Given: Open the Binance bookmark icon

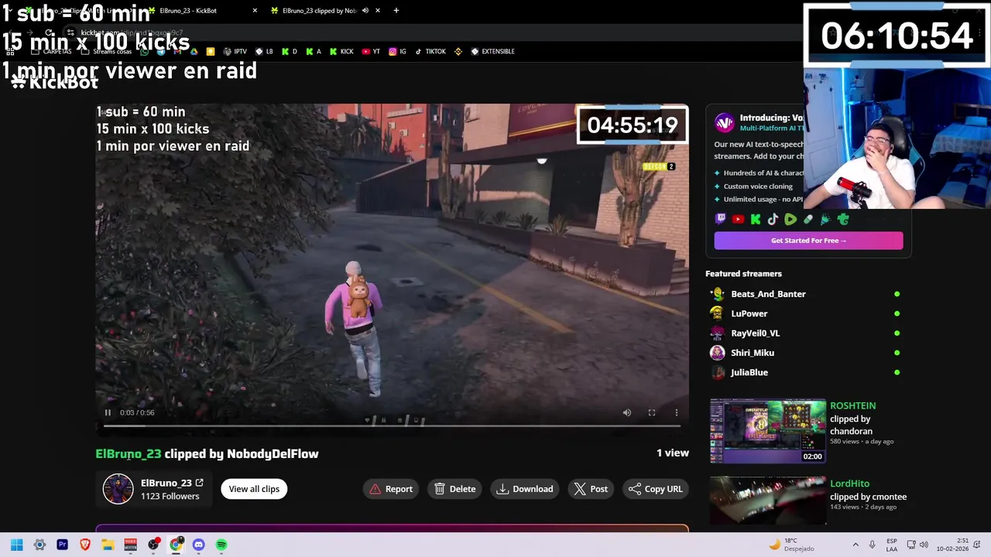Looking at the screenshot, I should 458,52.
